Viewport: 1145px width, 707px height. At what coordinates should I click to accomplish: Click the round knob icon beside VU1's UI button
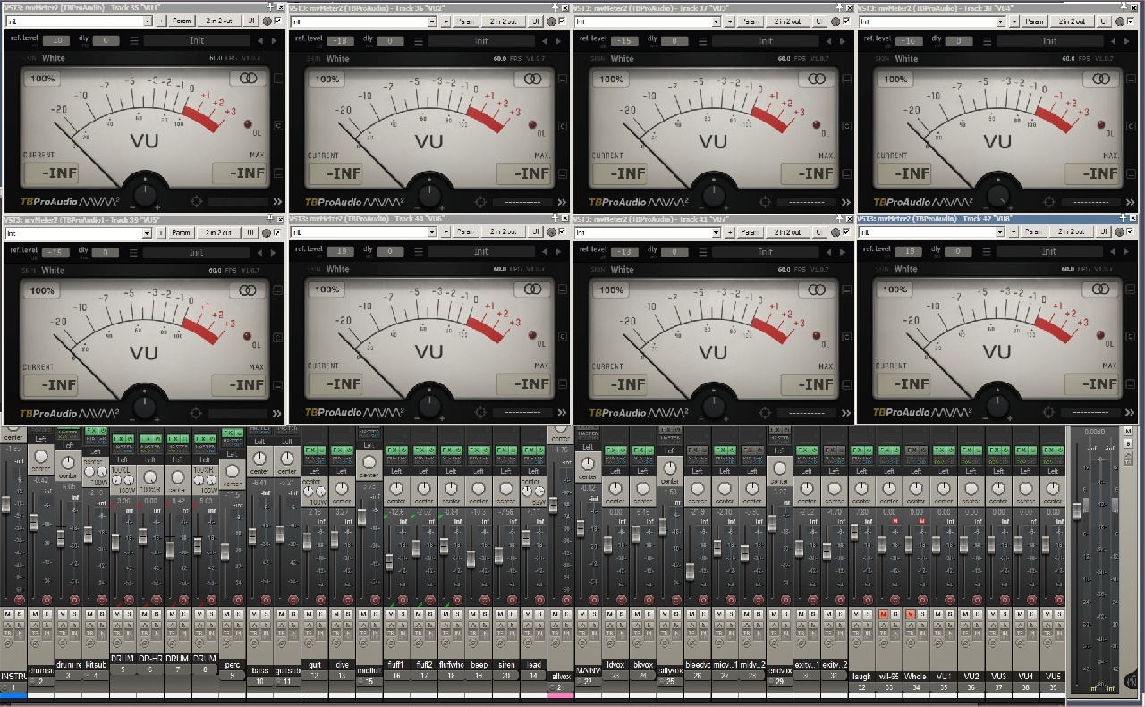click(268, 21)
